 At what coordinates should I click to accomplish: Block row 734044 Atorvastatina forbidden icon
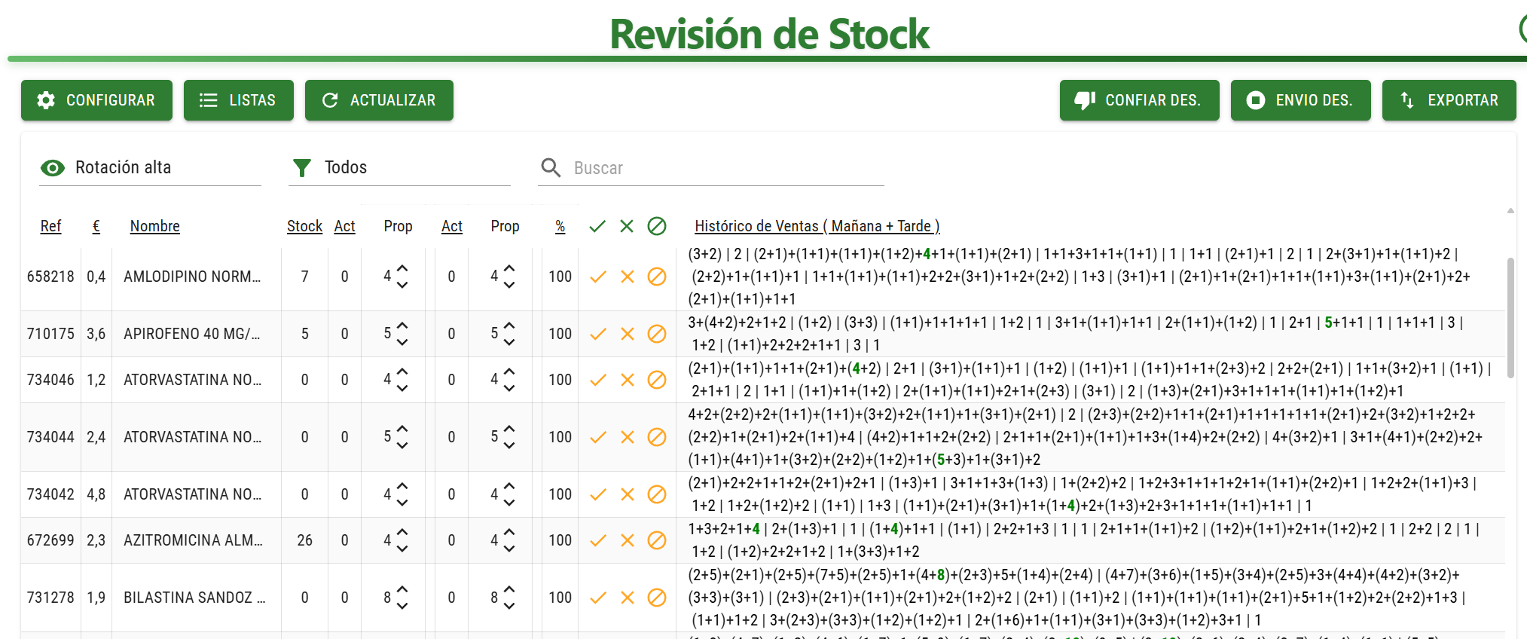657,437
